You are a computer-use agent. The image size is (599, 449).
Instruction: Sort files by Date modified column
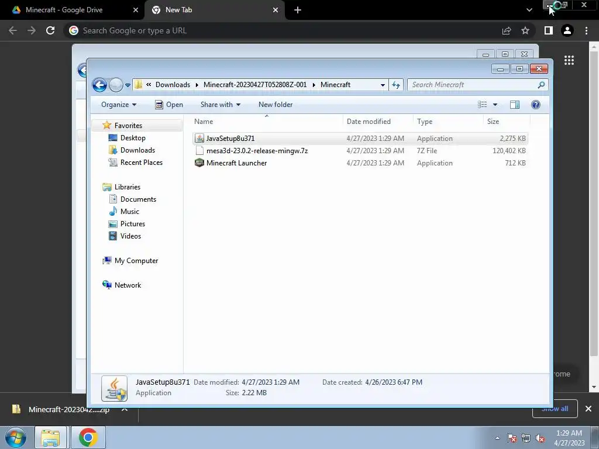pos(378,122)
